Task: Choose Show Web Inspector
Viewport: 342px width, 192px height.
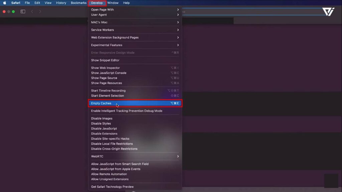Action: 135,68
